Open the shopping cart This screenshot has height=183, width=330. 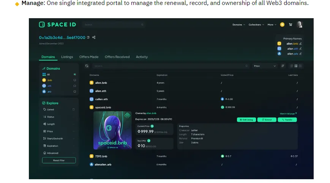[x=291, y=25]
